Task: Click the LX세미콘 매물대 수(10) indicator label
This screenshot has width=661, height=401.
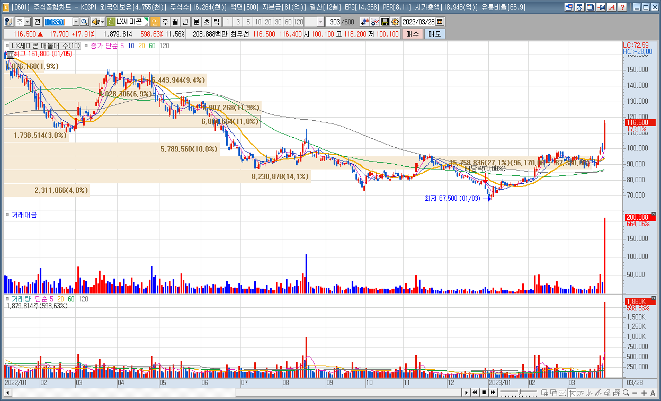Action: tap(46, 46)
